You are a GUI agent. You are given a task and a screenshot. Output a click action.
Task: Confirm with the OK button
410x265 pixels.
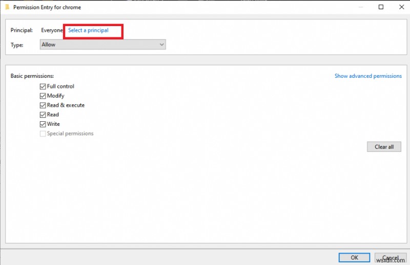click(354, 257)
